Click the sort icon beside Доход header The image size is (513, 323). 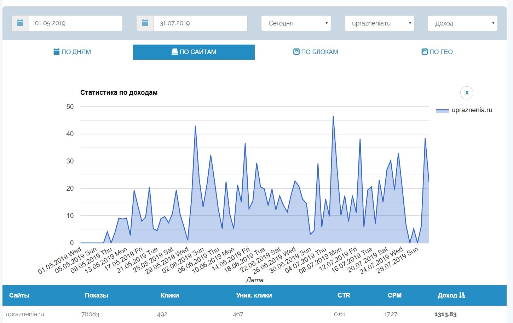coord(462,295)
